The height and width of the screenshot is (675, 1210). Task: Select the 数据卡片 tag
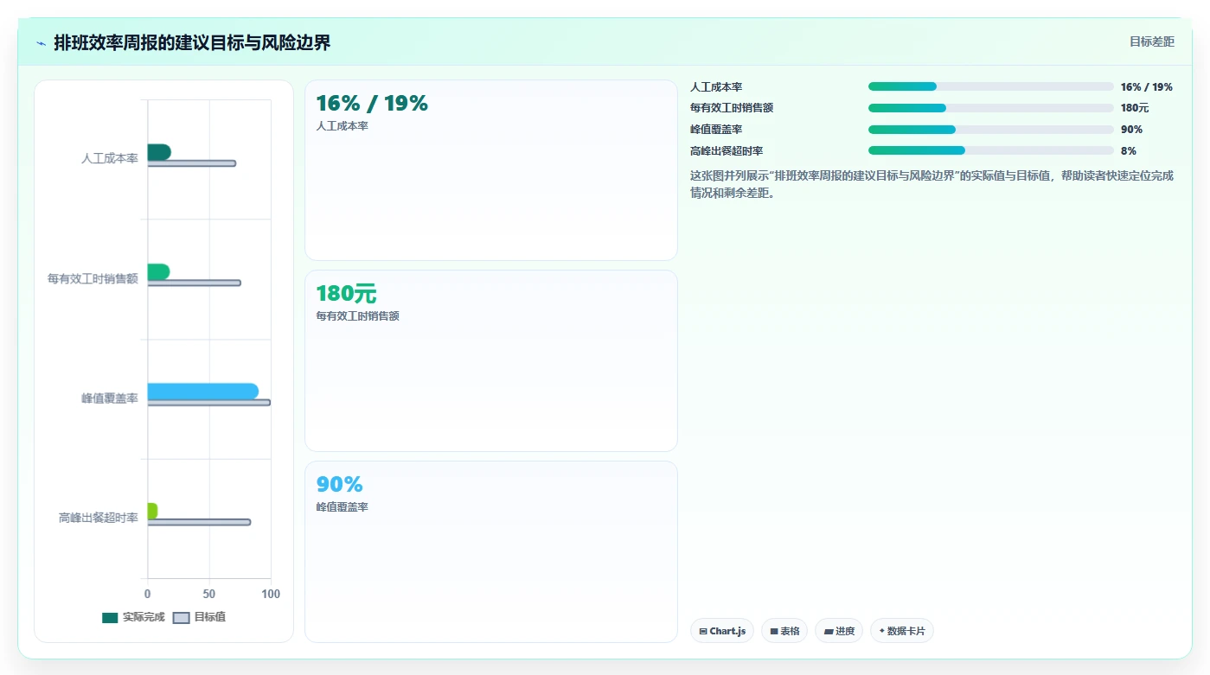(902, 631)
